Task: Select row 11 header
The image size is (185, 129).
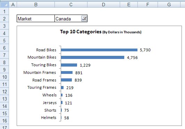Action: (5, 84)
